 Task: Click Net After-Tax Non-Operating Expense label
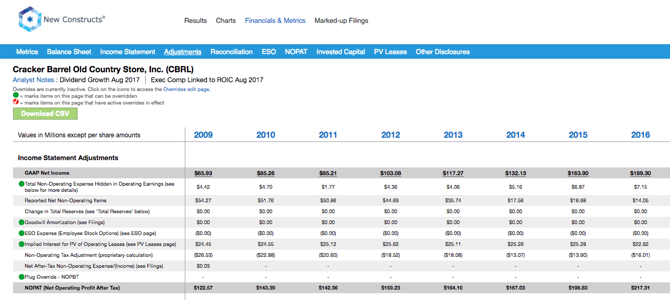click(x=94, y=266)
